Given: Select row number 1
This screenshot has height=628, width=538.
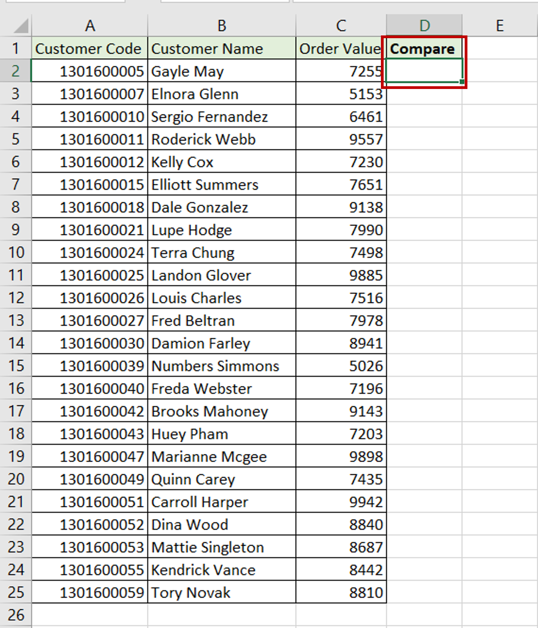Looking at the screenshot, I should [x=15, y=49].
